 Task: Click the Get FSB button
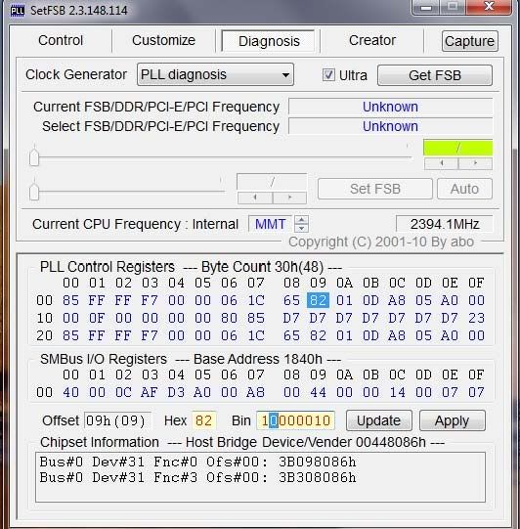point(435,75)
